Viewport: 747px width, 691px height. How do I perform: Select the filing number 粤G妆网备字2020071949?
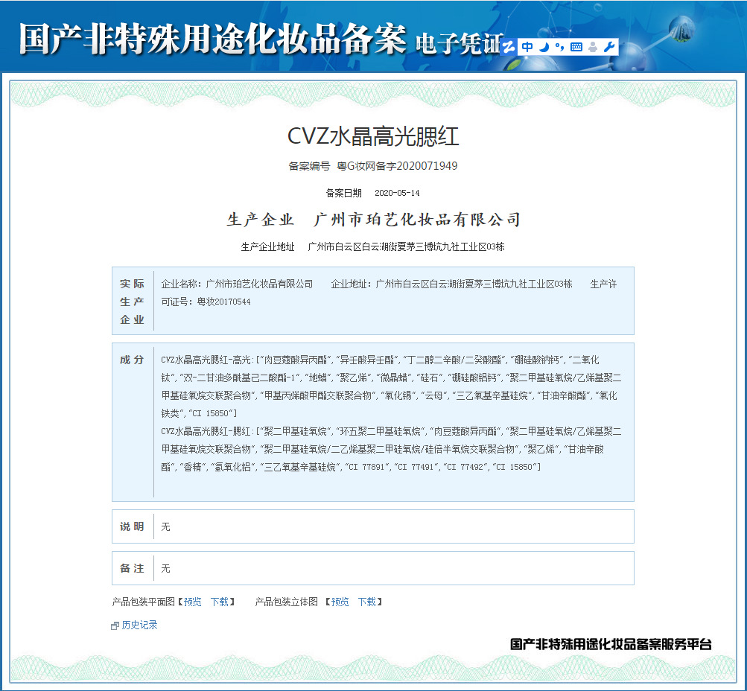(x=397, y=166)
